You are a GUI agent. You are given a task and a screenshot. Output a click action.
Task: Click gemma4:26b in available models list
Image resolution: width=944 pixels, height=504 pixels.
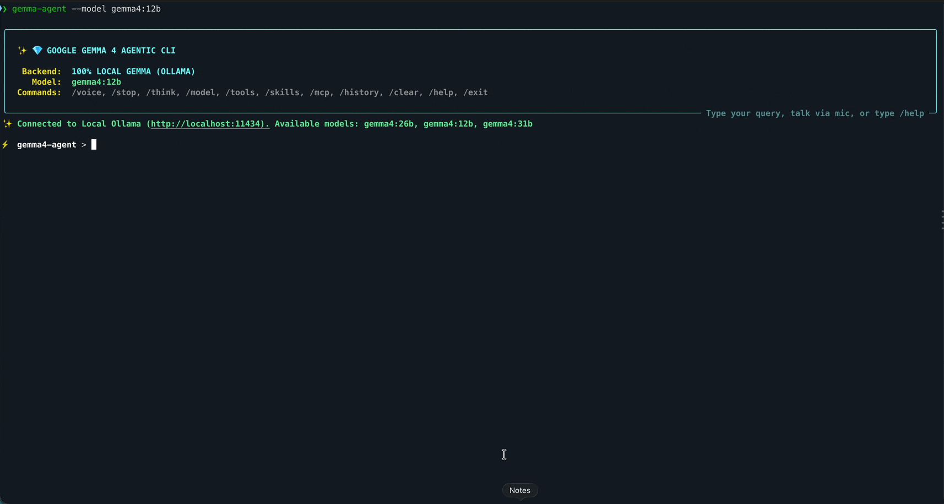(389, 124)
